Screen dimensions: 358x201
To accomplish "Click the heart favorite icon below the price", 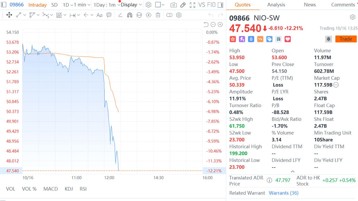I will (288, 39).
